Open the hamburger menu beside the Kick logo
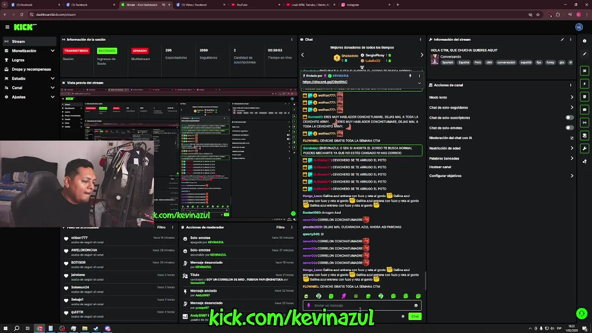Image resolution: width=592 pixels, height=333 pixels. pyautogui.click(x=7, y=27)
